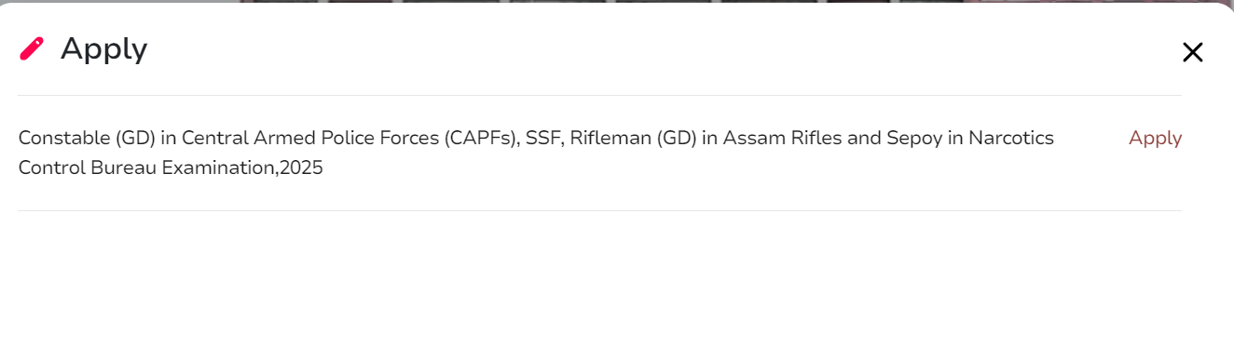Dismiss the modal using the black cross icon
1234x361 pixels.
(1192, 52)
